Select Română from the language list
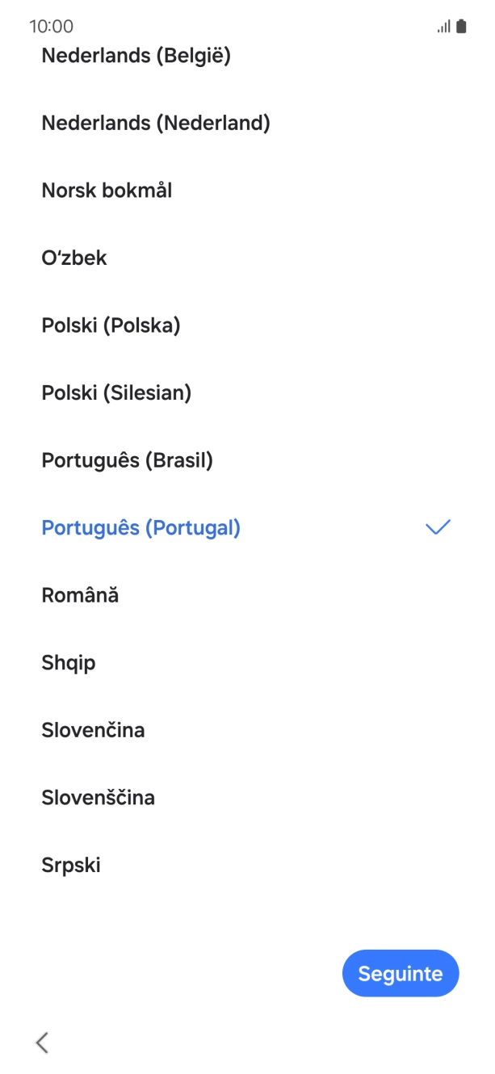Screen dimensions: 495x1074 click(81, 595)
